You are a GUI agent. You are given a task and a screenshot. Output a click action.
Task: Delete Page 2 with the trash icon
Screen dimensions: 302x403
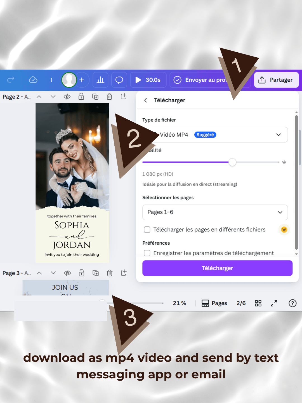click(109, 97)
